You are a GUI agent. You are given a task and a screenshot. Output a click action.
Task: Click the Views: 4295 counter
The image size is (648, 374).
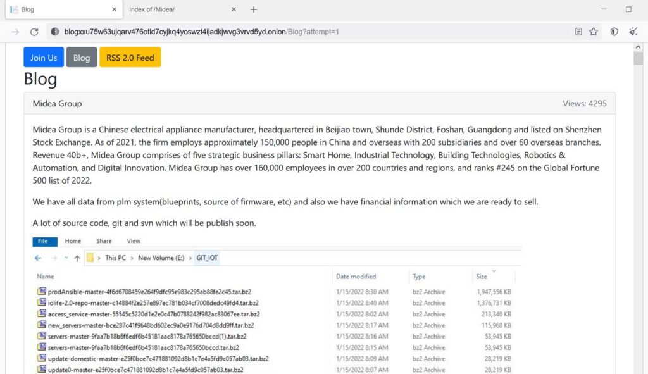tap(584, 104)
